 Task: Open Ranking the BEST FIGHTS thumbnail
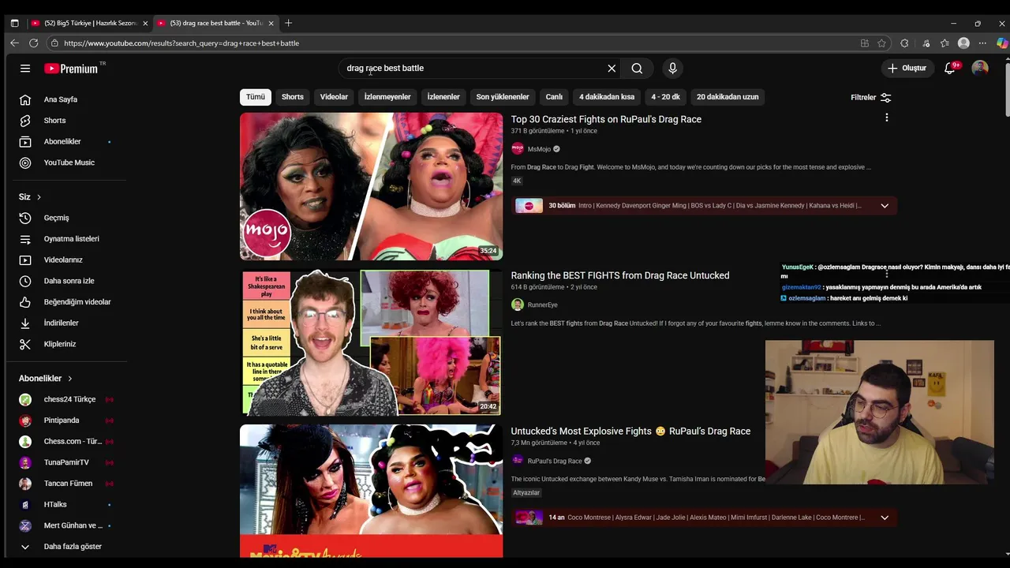pyautogui.click(x=371, y=342)
